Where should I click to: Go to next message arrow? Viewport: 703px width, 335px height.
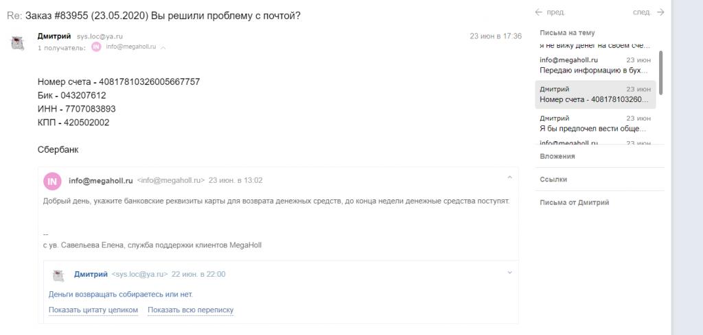tap(660, 12)
